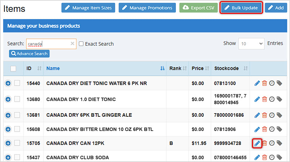The width and height of the screenshot is (290, 162).
Task: Click tag icon for item 13680
Action: coord(279,99)
